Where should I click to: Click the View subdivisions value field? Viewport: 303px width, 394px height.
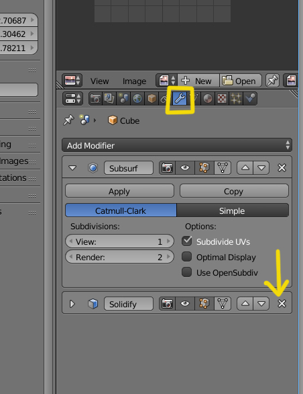119,241
